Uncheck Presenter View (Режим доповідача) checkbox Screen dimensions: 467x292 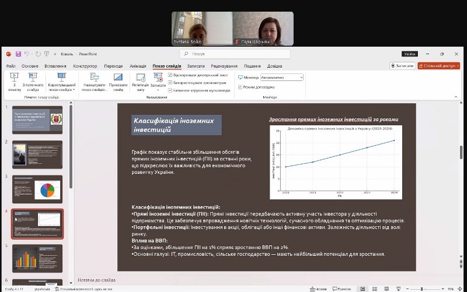point(240,87)
